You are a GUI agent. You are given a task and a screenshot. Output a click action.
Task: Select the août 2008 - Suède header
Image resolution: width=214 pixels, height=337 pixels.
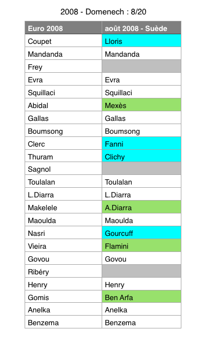pyautogui.click(x=141, y=28)
